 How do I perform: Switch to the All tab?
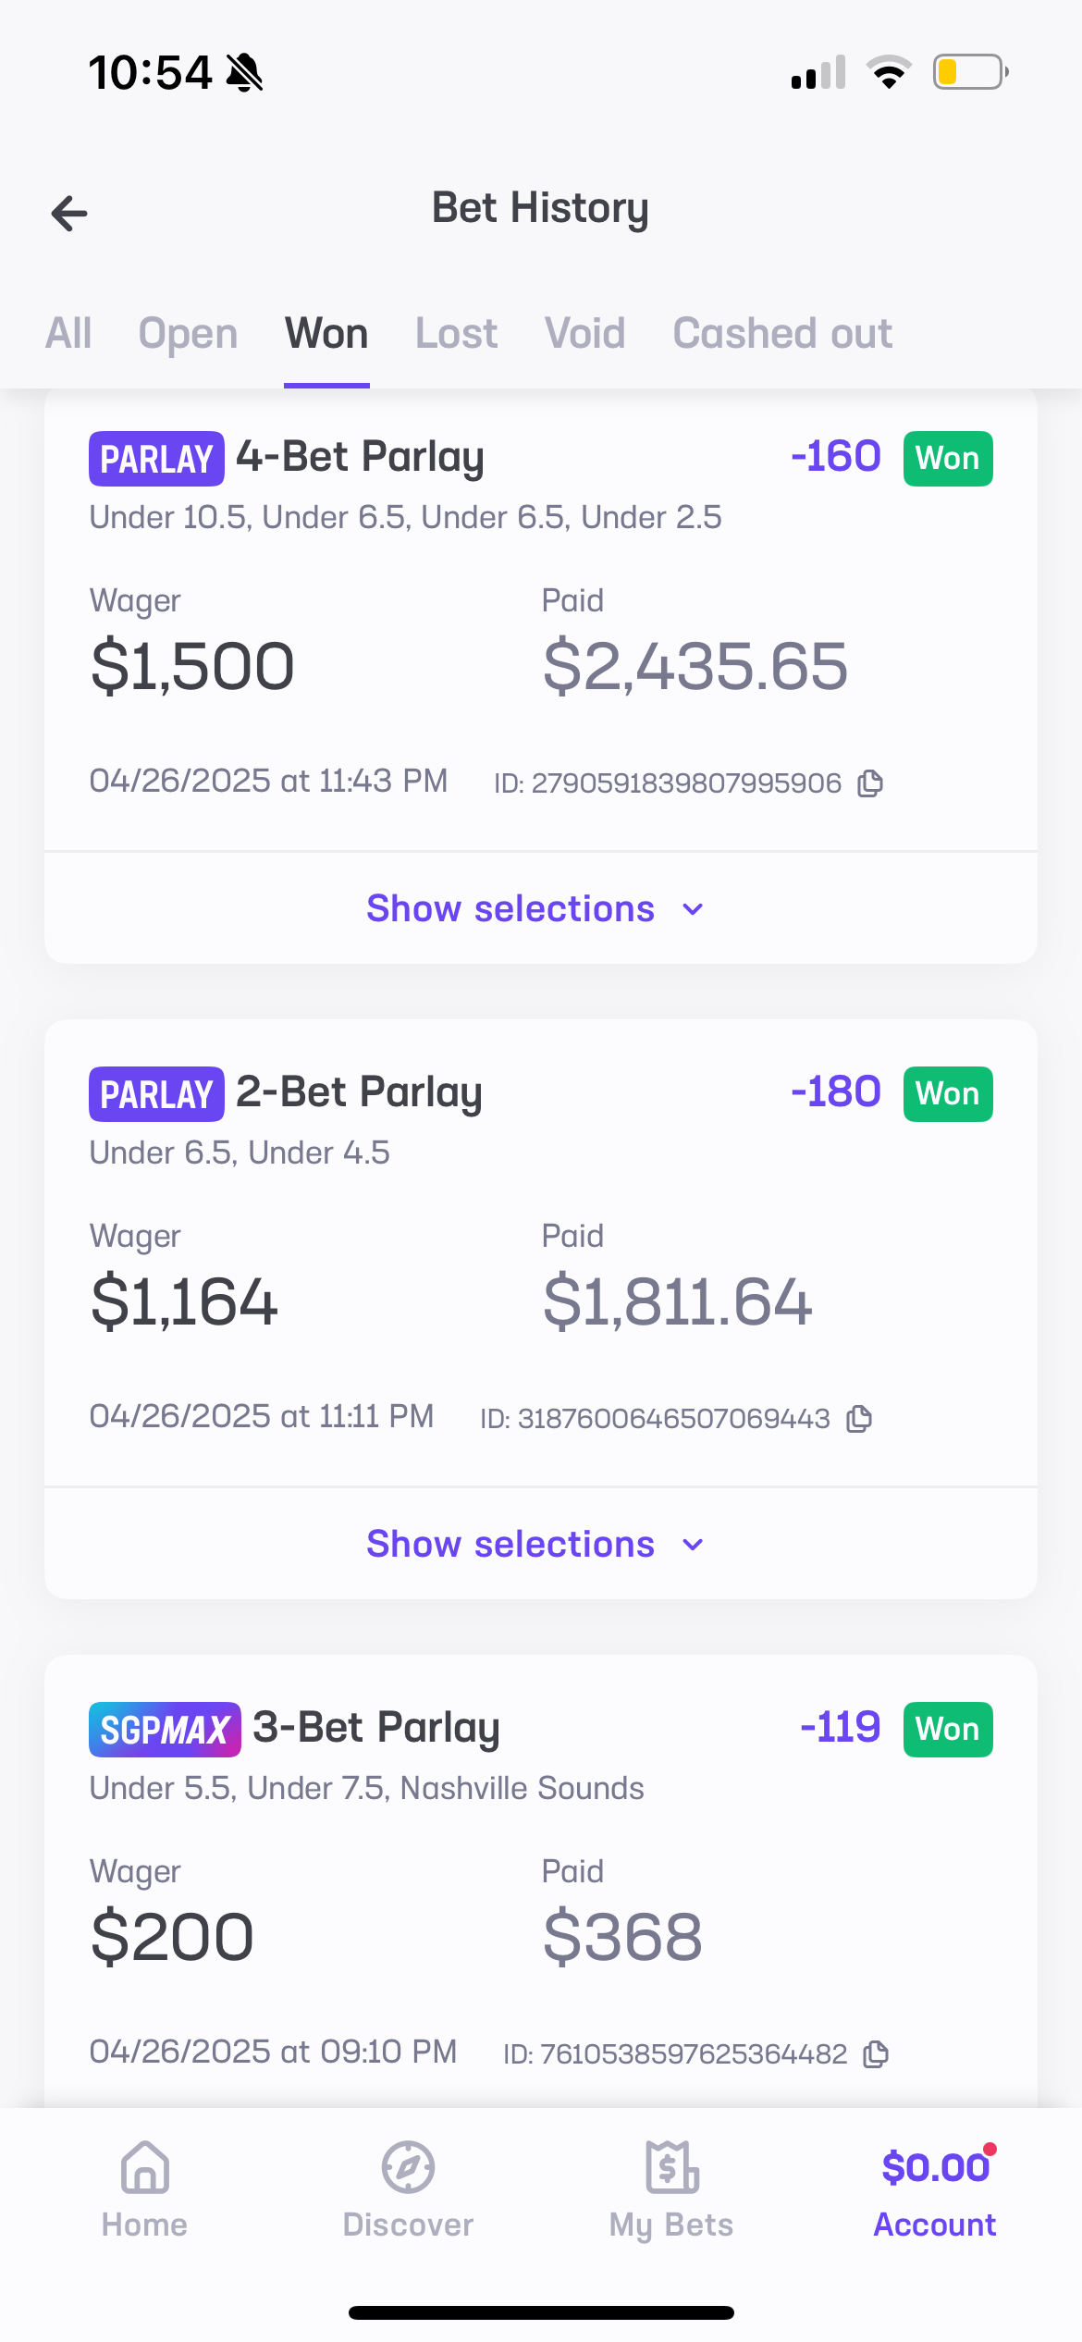pyautogui.click(x=68, y=333)
